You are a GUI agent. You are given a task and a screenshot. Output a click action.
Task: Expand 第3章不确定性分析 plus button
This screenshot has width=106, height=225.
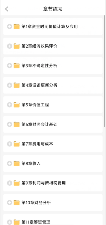9,66
